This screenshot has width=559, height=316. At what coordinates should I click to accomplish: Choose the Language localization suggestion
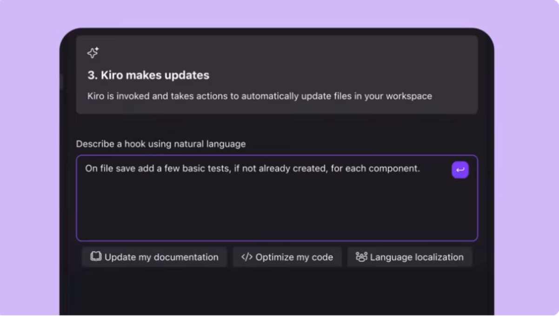tap(410, 257)
